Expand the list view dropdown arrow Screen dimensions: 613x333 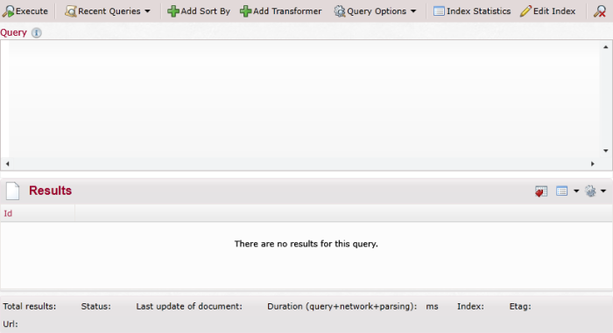pyautogui.click(x=576, y=191)
